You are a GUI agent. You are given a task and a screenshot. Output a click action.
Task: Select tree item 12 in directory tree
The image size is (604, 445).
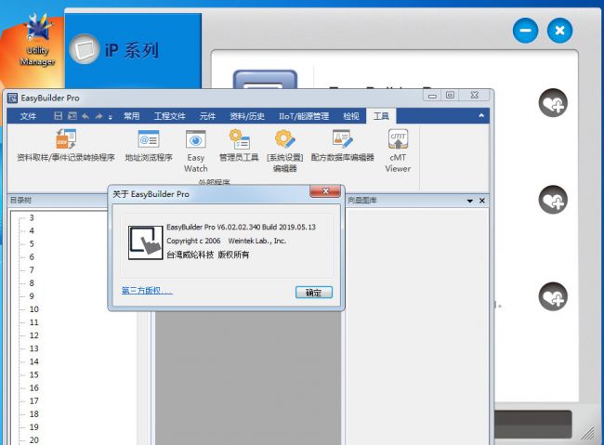pyautogui.click(x=33, y=335)
